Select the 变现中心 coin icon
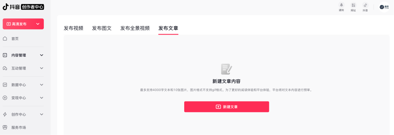 coord(5,98)
